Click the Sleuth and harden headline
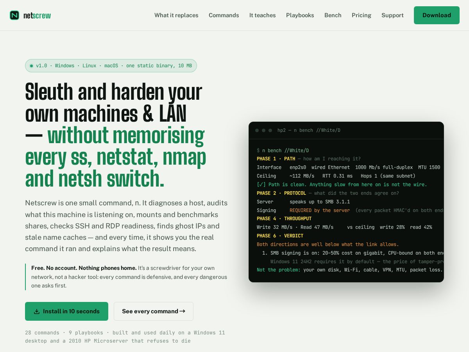Screen dimensions: 469x352 pos(116,135)
